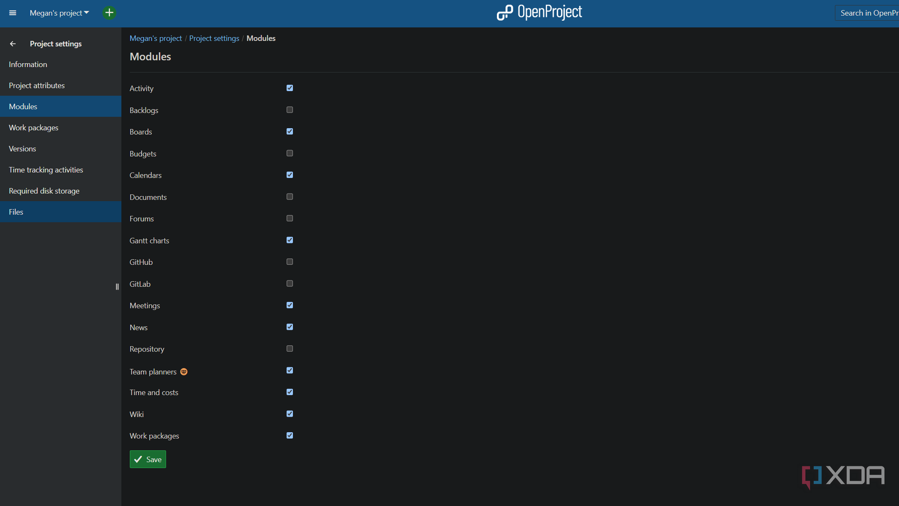899x506 pixels.
Task: Enable the GitHub module checkbox
Action: coord(290,262)
